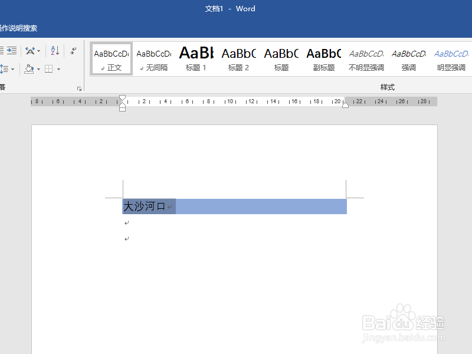Open the paragraph settings dialog launcher
The image size is (472, 354).
(x=79, y=88)
